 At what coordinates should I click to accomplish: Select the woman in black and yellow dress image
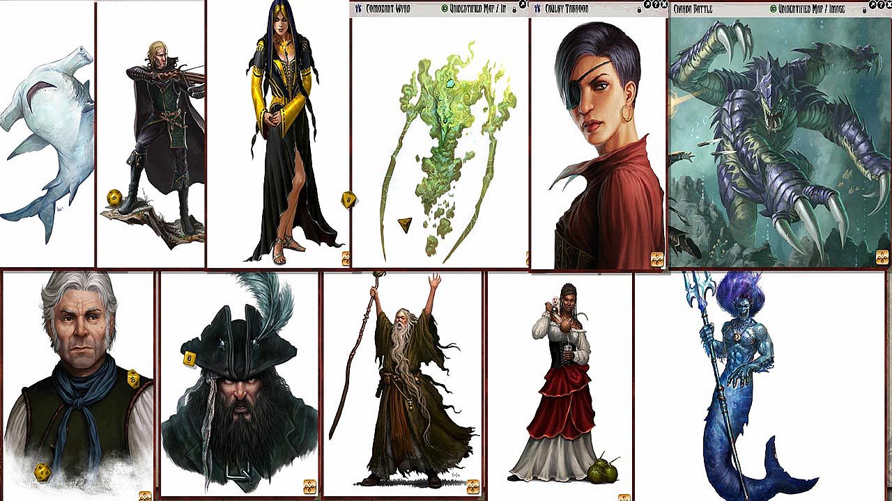click(278, 134)
